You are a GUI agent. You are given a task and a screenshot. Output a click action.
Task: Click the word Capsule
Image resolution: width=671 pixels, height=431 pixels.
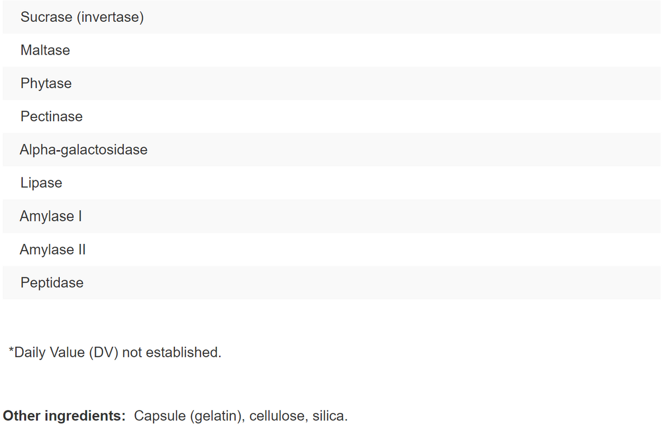[159, 416]
